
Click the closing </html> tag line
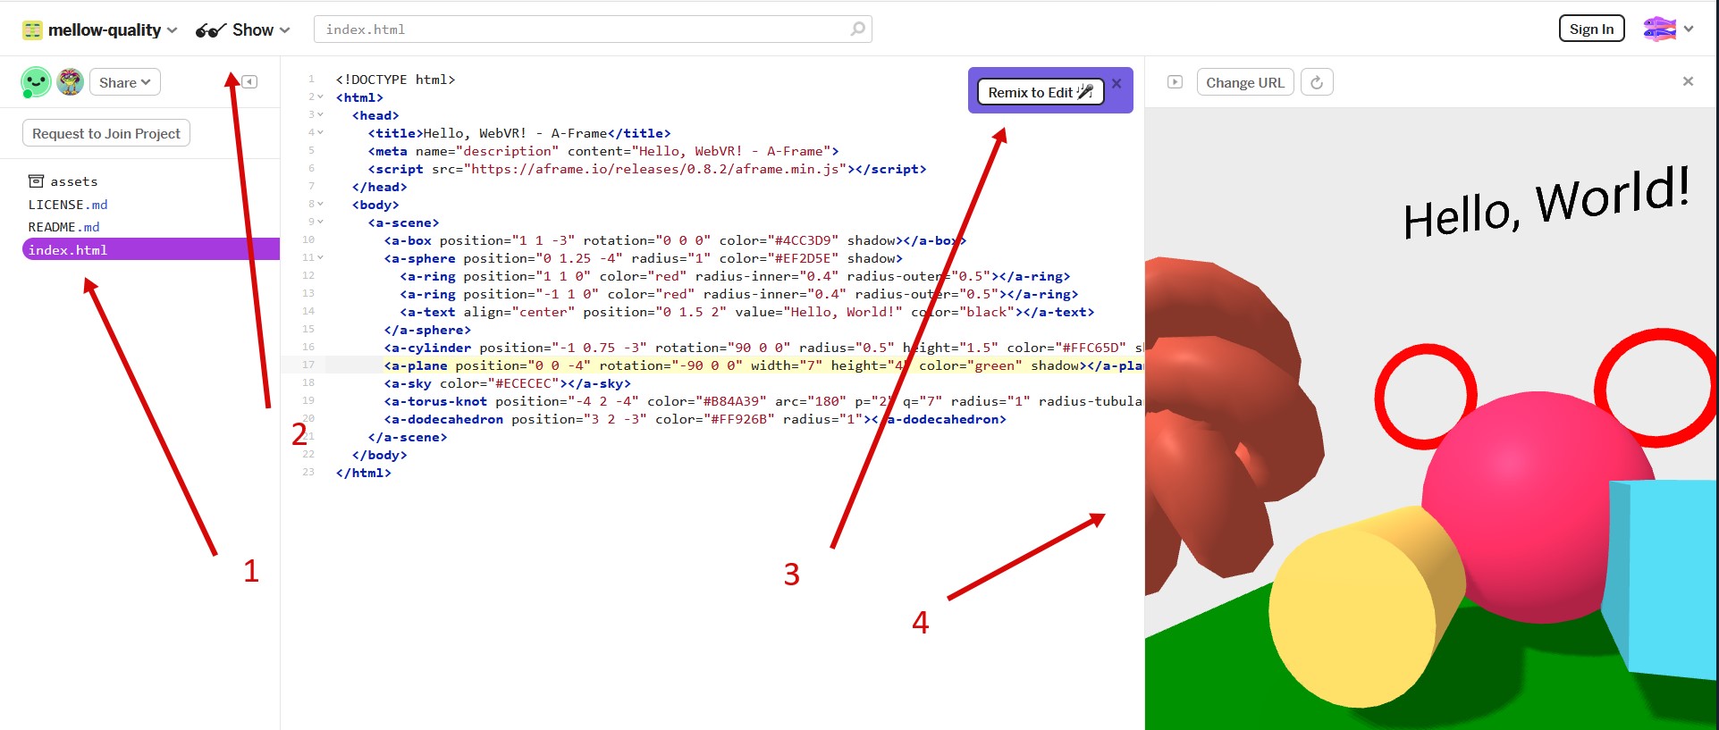(363, 473)
